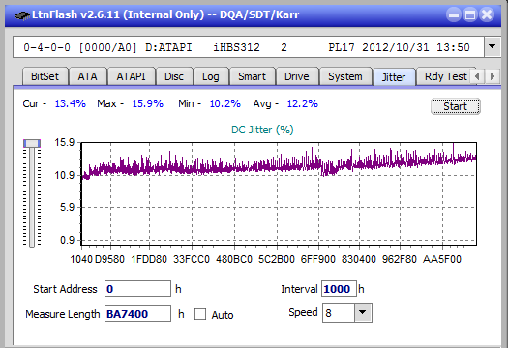Expand the drive selection dropdown arrow
Screen dimensions: 508x348
(492, 47)
